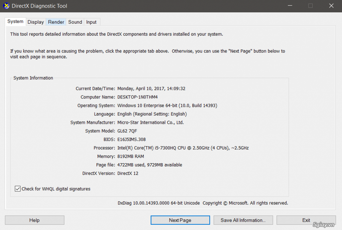This screenshot has height=230, width=342.
Task: Click the System Information group label
Action: click(x=33, y=78)
